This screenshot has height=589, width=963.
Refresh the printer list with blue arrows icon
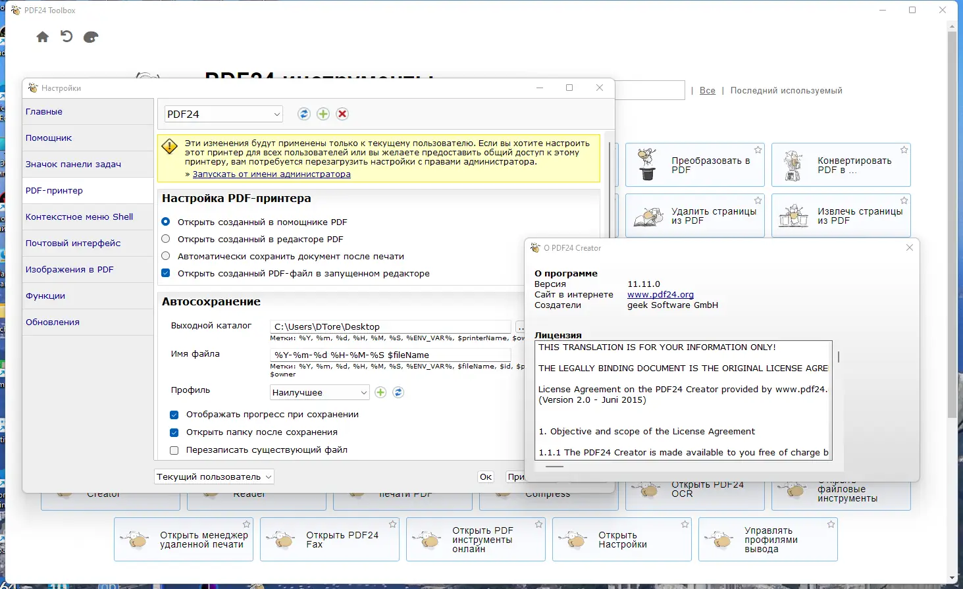(x=303, y=114)
